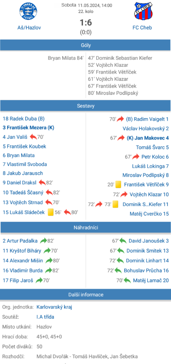
Task: Open the FC Cheb team name link
Action: click(142, 28)
